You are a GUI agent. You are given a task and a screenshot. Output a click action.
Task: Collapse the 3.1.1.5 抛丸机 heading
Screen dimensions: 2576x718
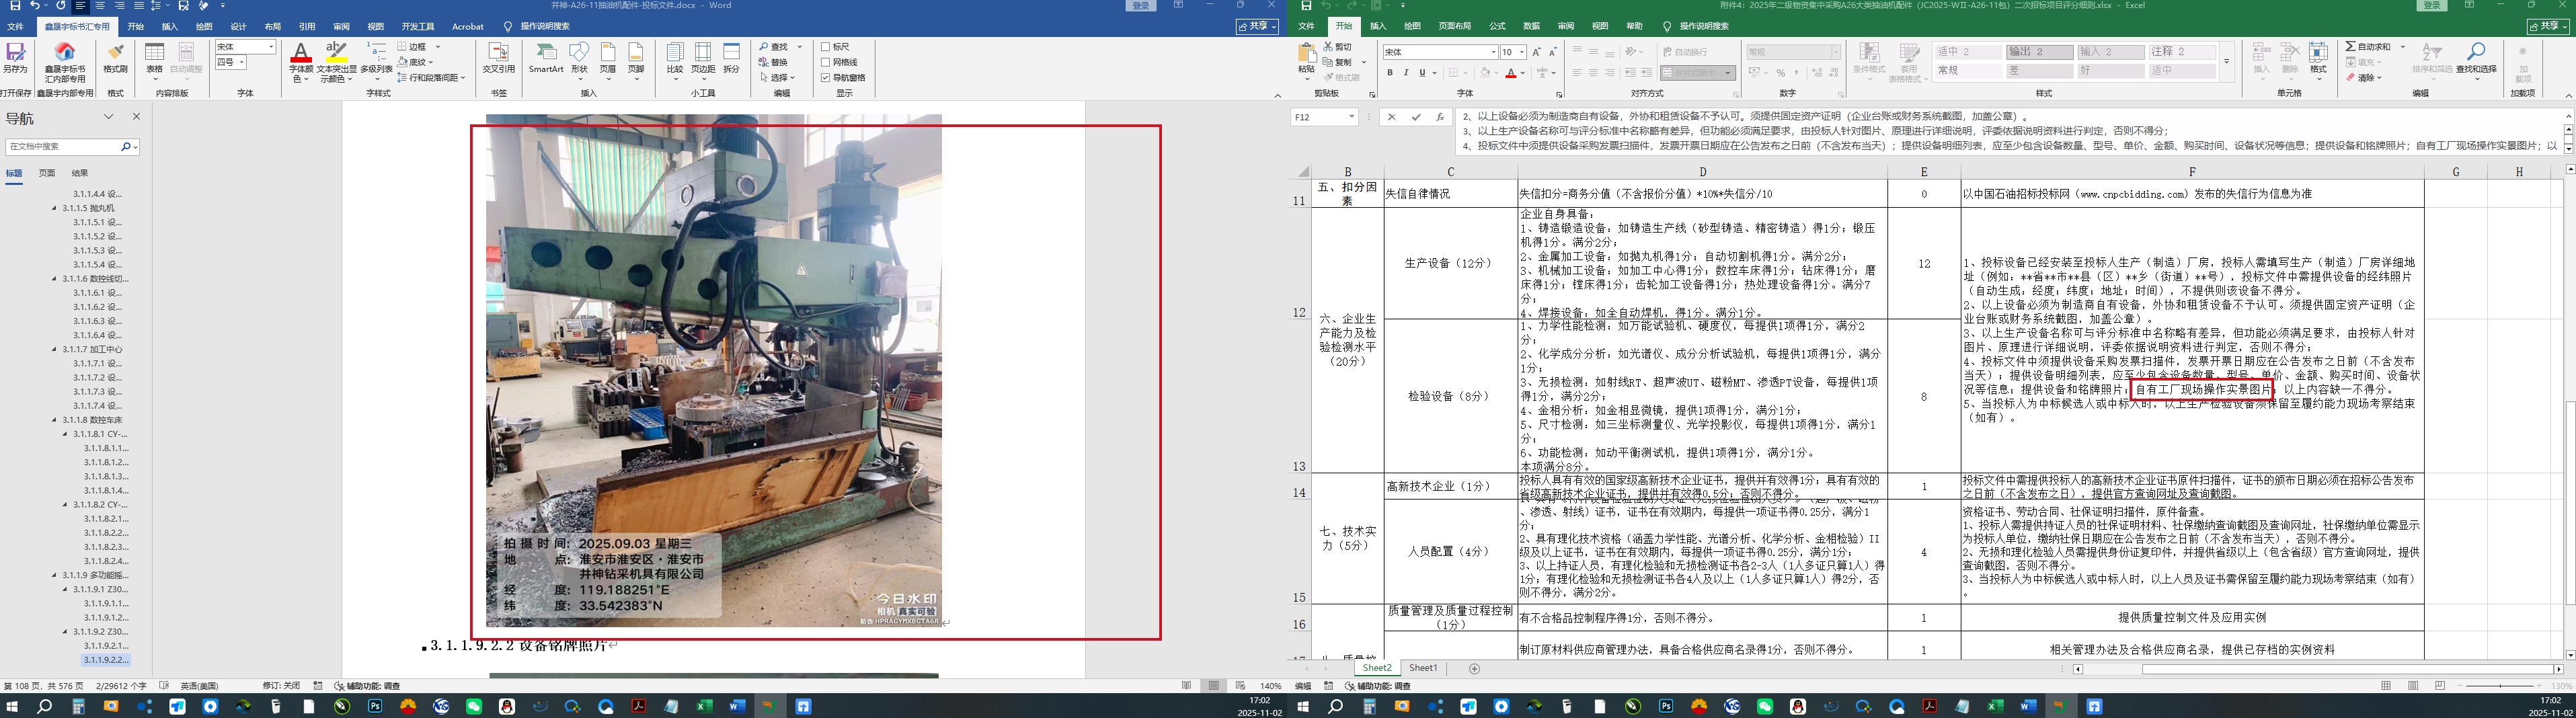click(x=55, y=208)
